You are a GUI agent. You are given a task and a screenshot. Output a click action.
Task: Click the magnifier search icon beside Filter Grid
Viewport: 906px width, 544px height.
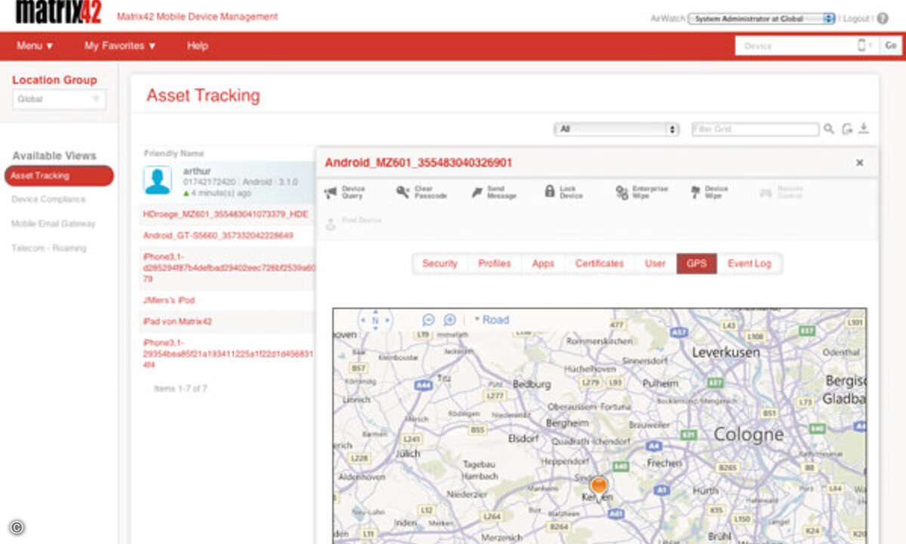pos(829,129)
